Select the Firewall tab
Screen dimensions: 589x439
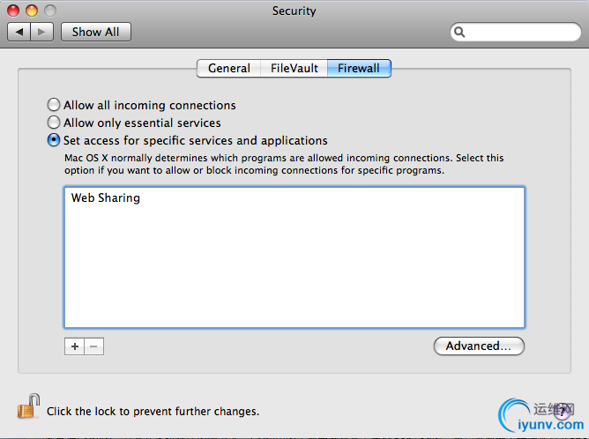(359, 68)
